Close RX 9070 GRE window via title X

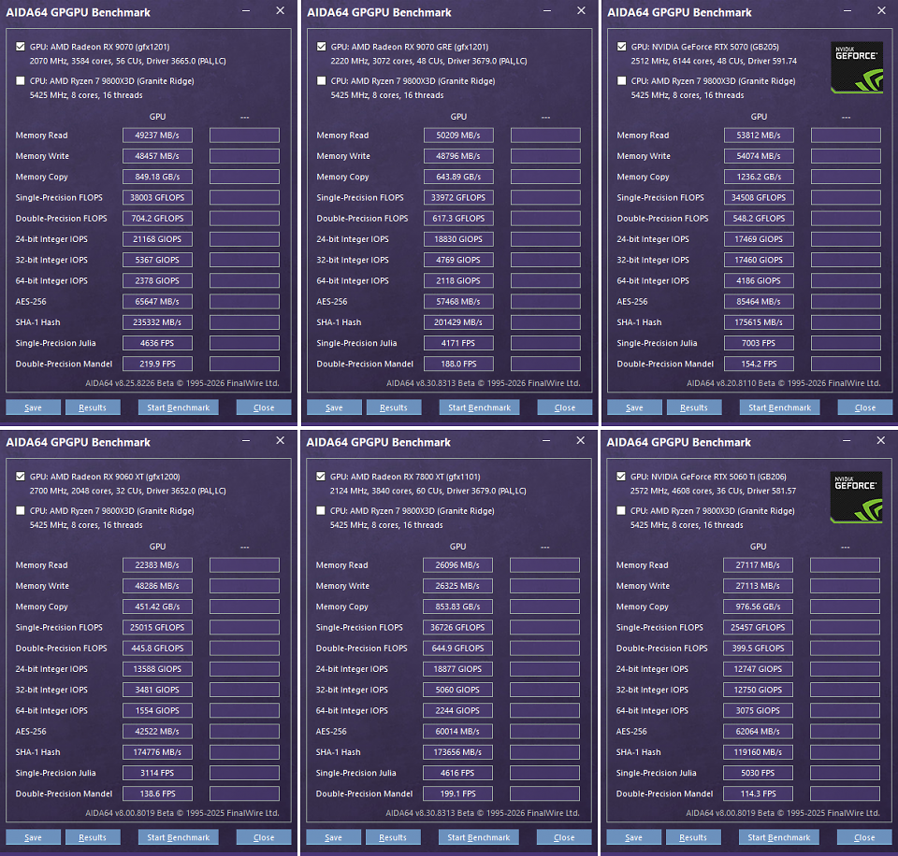(581, 10)
